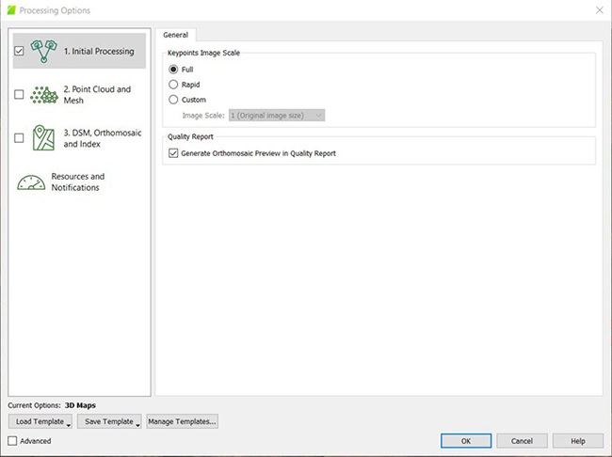Select the Custom keypoints scale radio
Screen dimensions: 612x457
(x=173, y=100)
